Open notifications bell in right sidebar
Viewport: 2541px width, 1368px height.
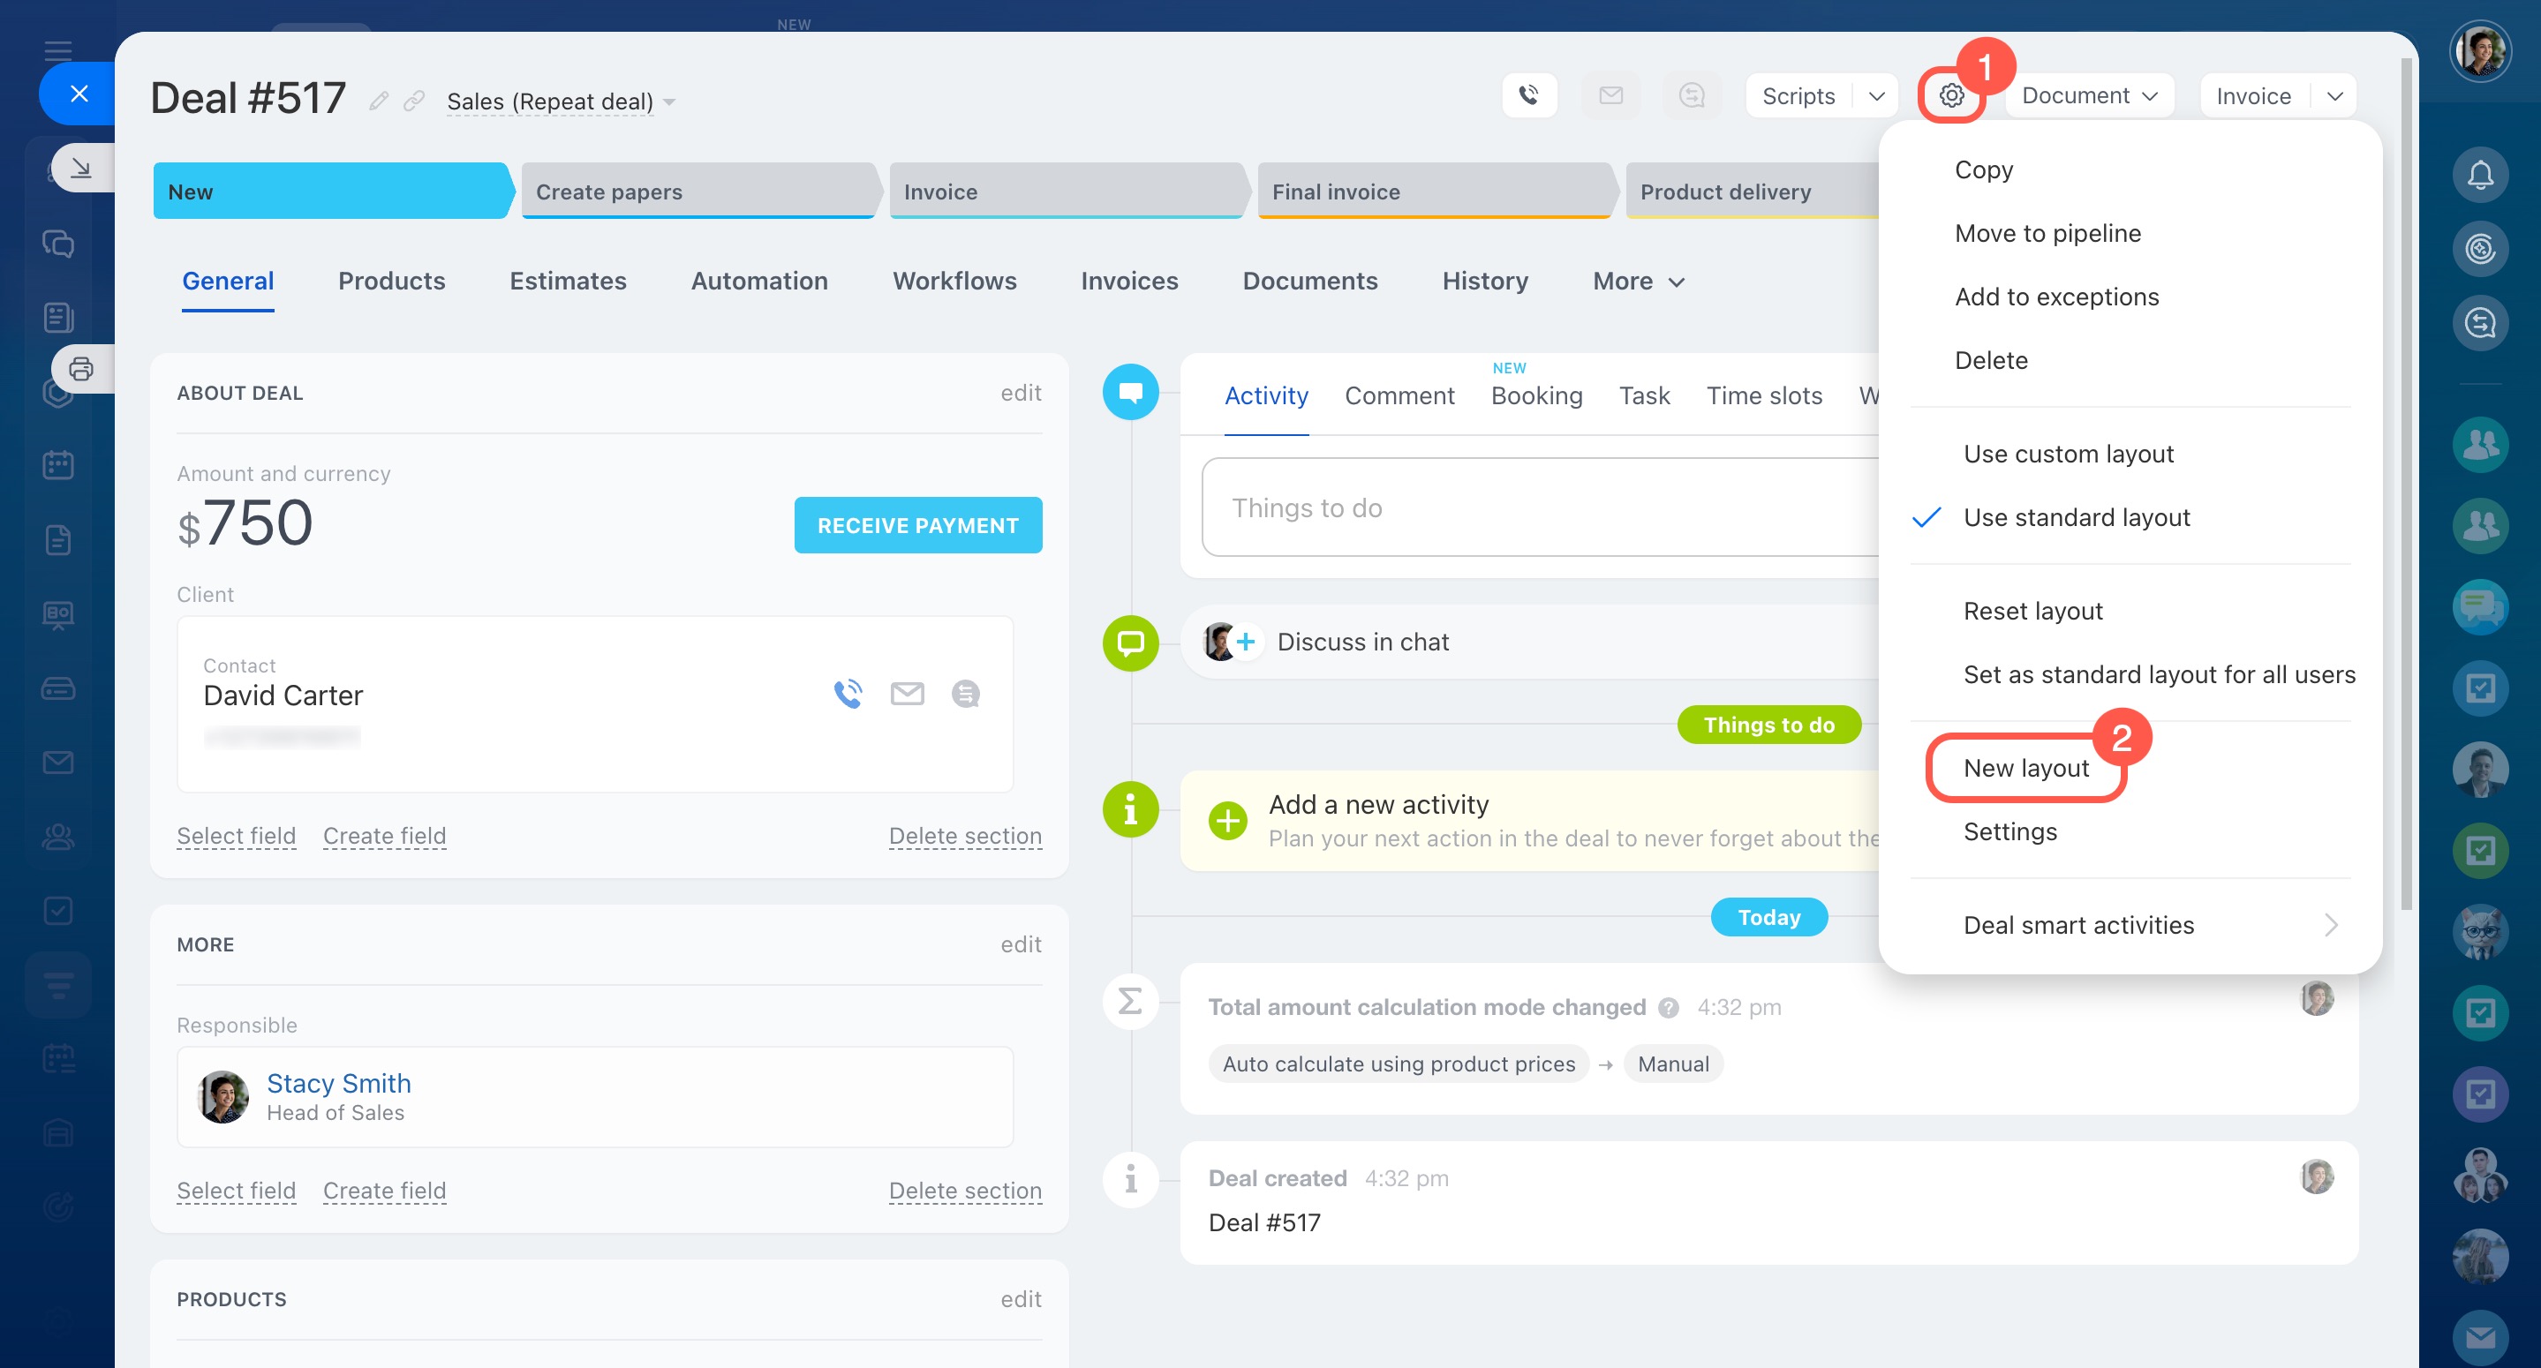(x=2479, y=176)
